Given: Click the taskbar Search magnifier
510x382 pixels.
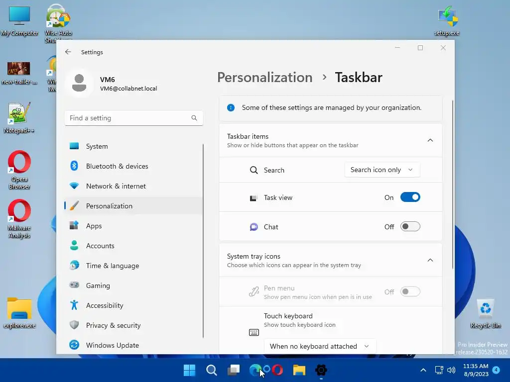Looking at the screenshot, I should (x=211, y=370).
